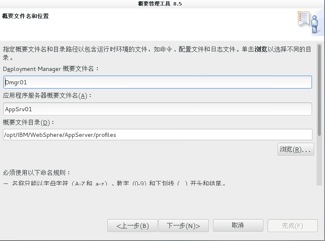Screen dimensions: 325x241
Task: Proceed with the 下一步(N)> button
Action: (x=183, y=225)
